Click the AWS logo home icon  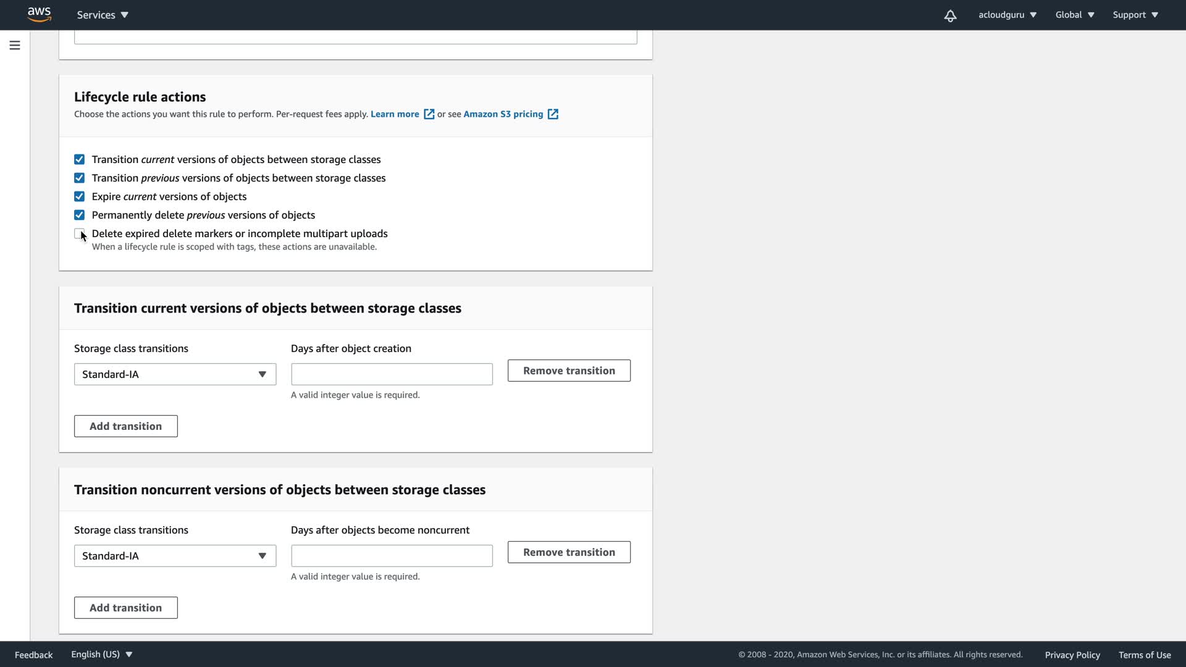pyautogui.click(x=39, y=15)
